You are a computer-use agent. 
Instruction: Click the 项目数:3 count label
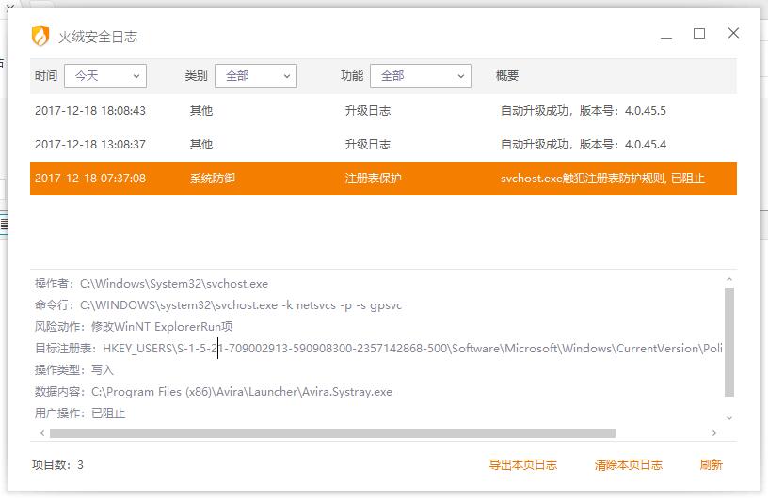[x=57, y=465]
